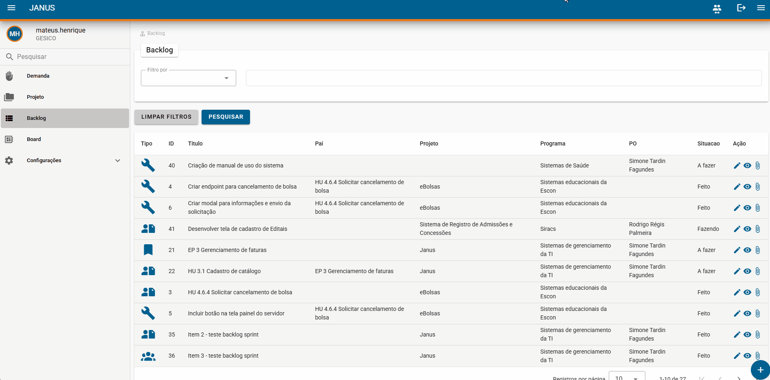Expand the Configurações submenu chevron

(x=118, y=161)
